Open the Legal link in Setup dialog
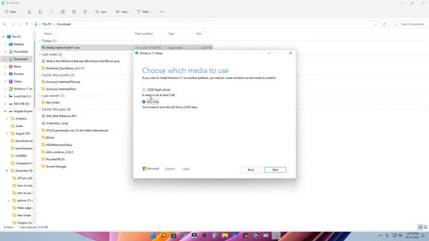 click(186, 169)
